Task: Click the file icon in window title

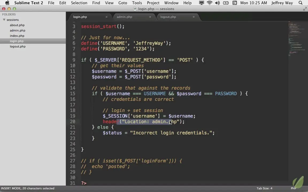Action: click(x=135, y=9)
